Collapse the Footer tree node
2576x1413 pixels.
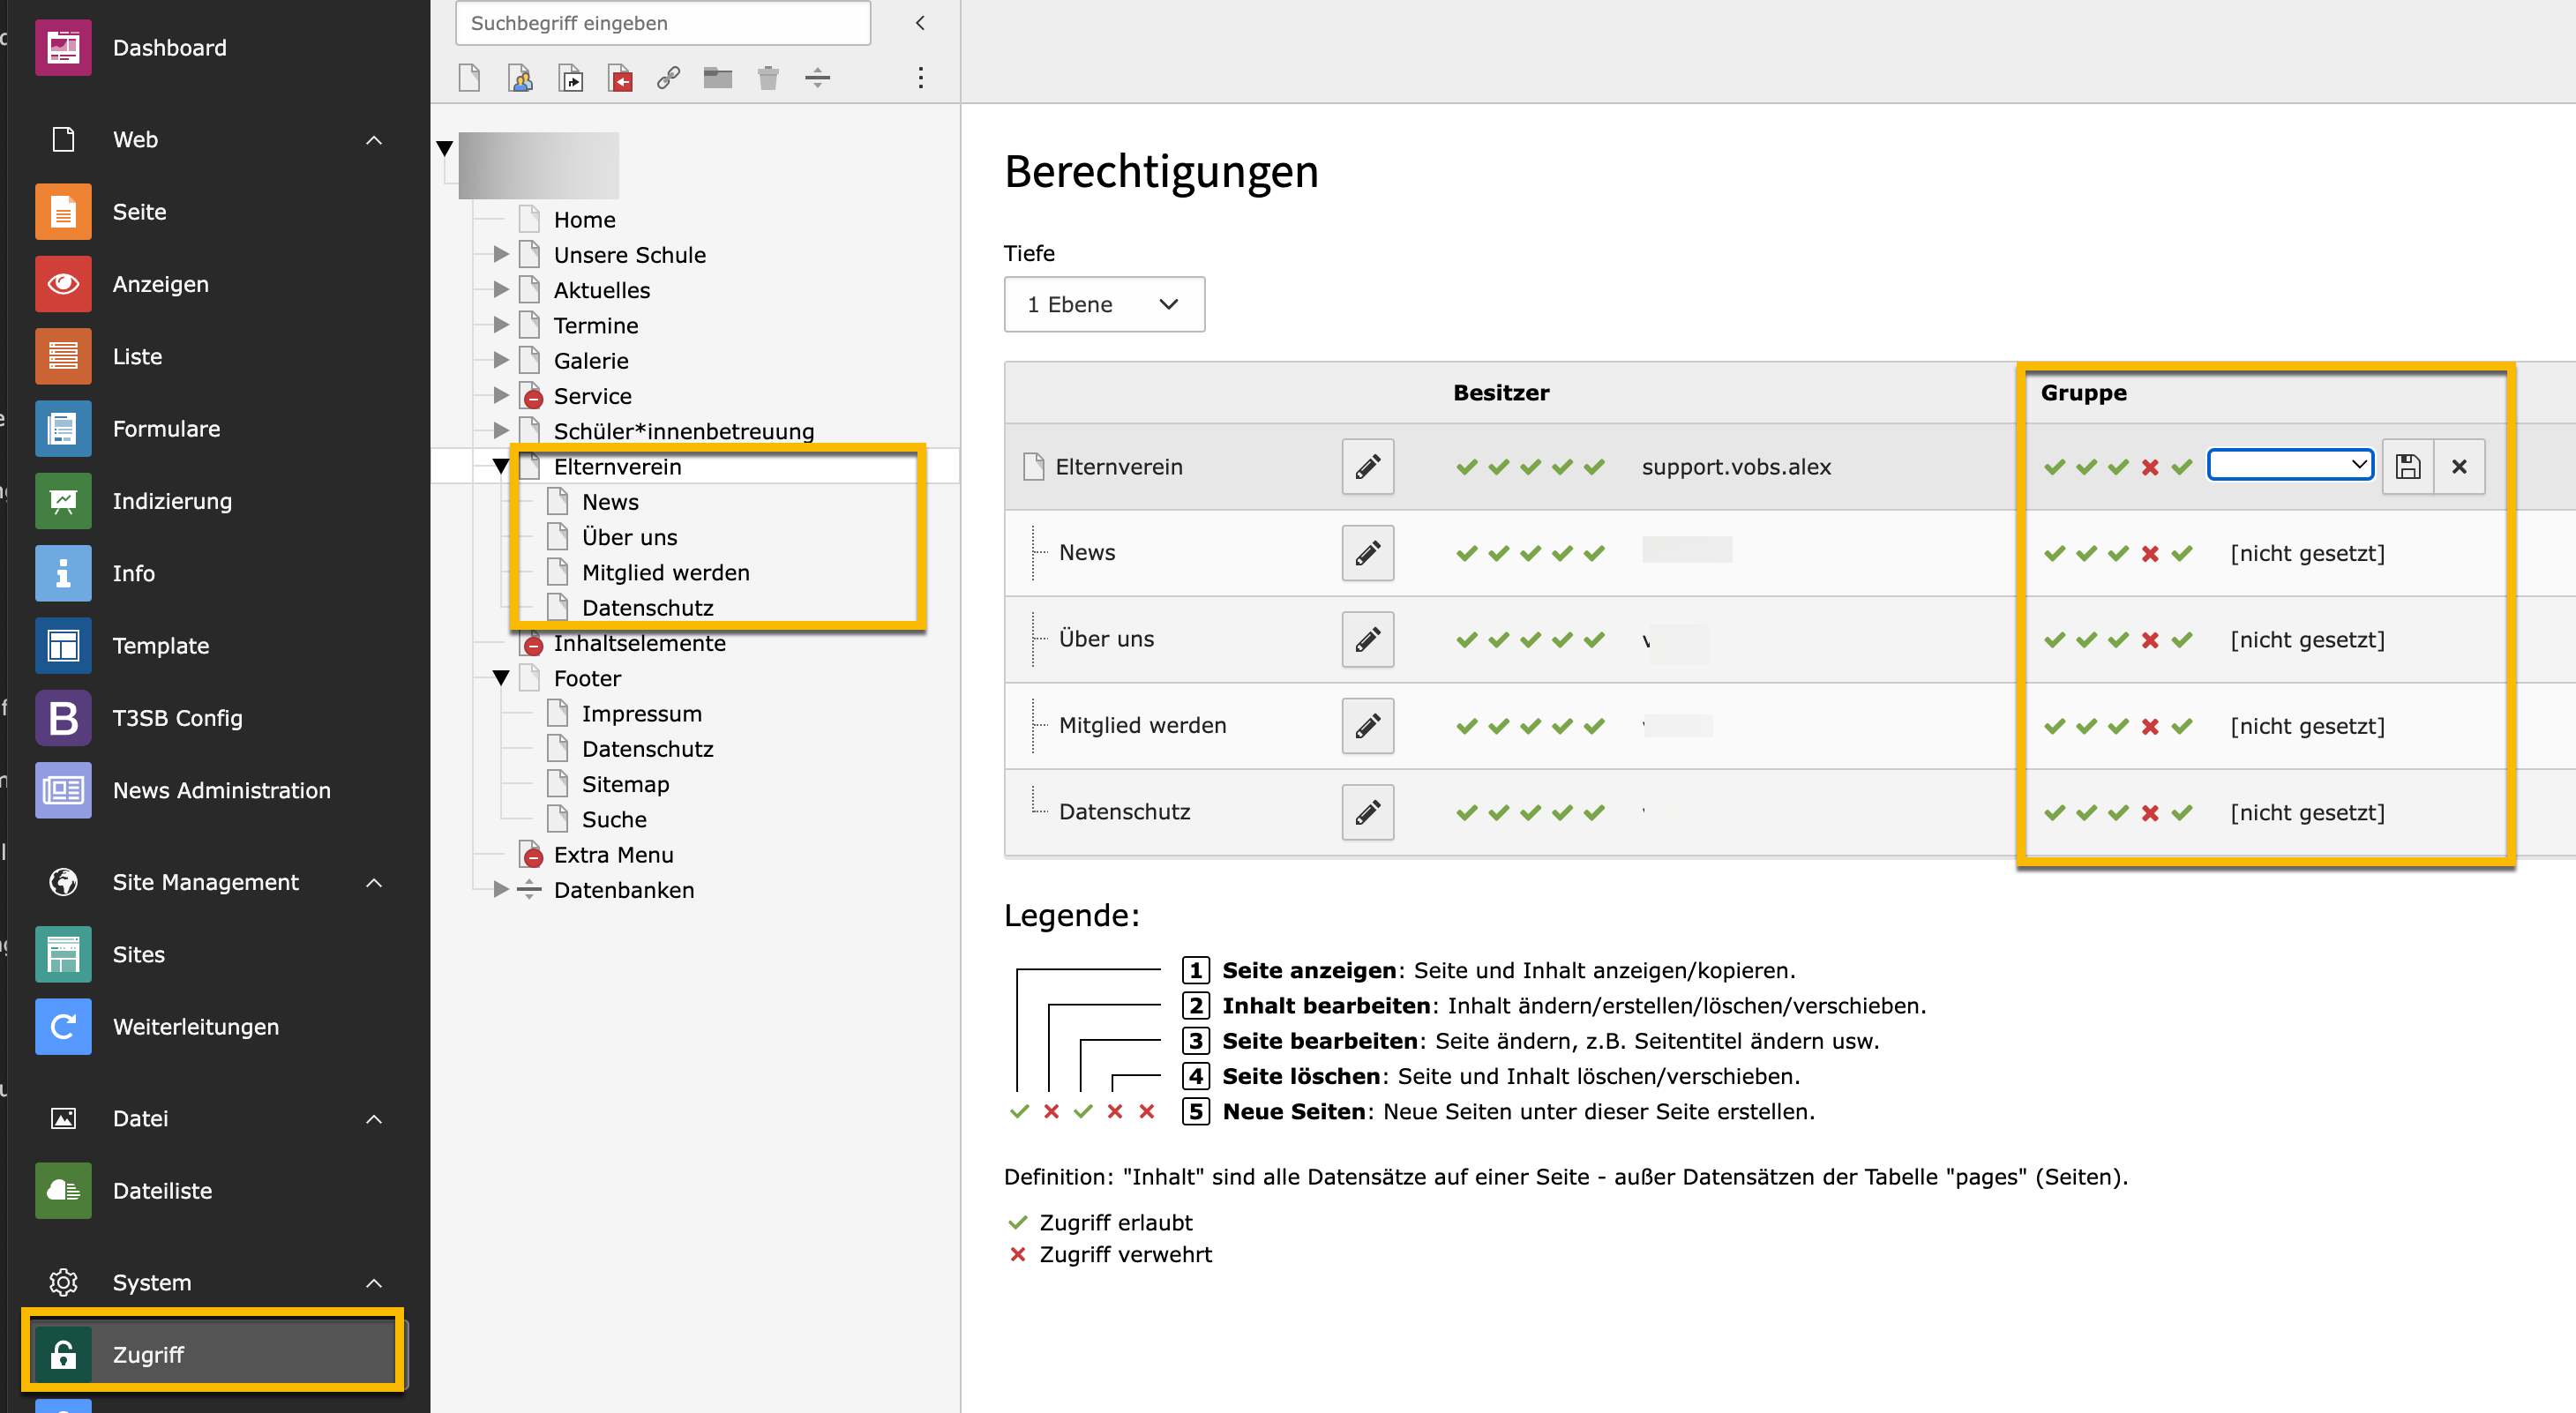tap(501, 678)
